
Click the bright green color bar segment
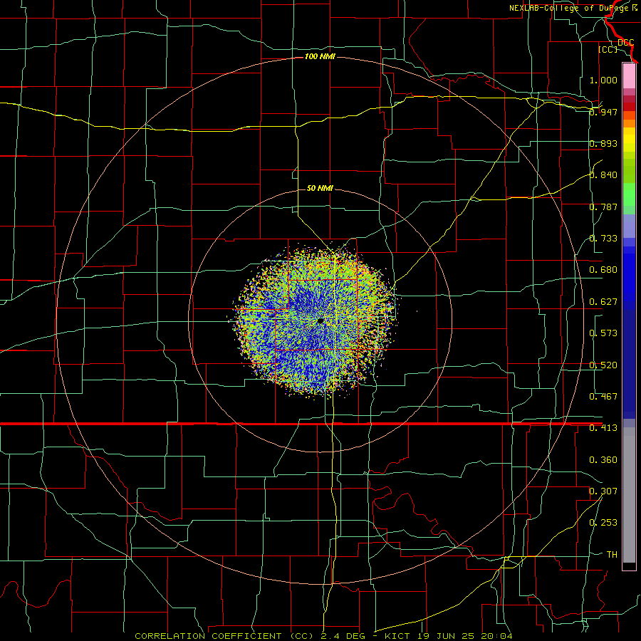point(629,194)
